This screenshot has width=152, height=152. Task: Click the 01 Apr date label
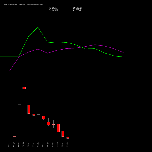9,145
